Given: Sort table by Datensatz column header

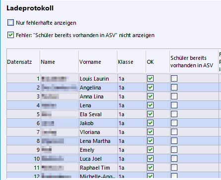Looking at the screenshot, I should [23, 62].
